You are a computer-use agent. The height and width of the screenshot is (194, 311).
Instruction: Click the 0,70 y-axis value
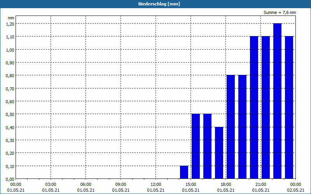(10, 88)
